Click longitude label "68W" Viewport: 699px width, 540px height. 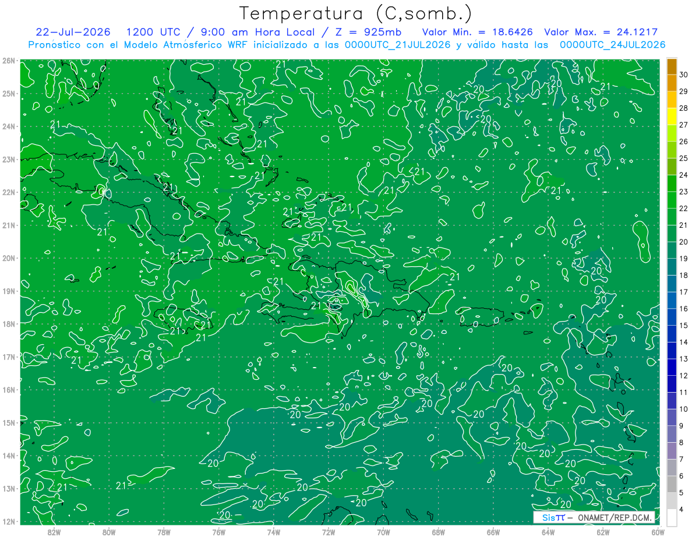click(x=438, y=532)
